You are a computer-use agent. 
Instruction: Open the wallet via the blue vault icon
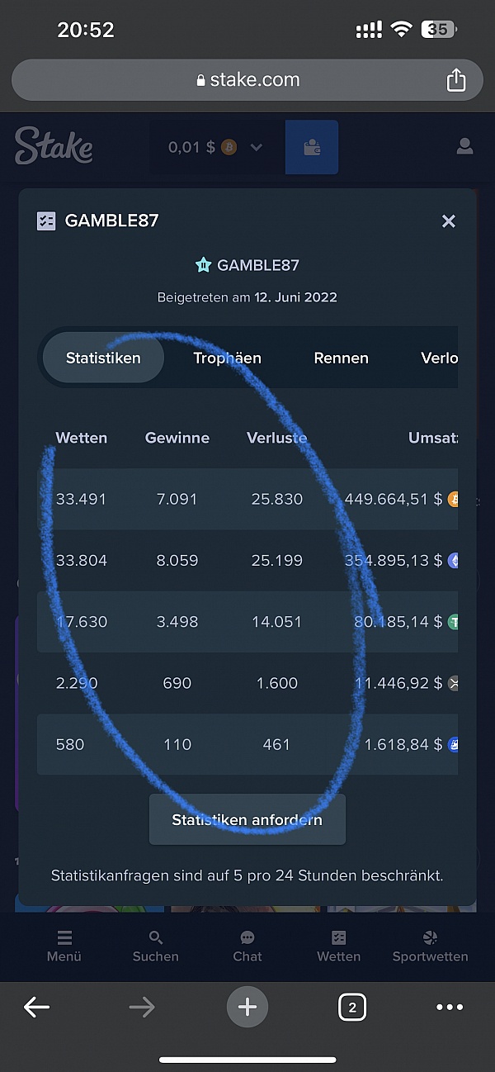(312, 146)
